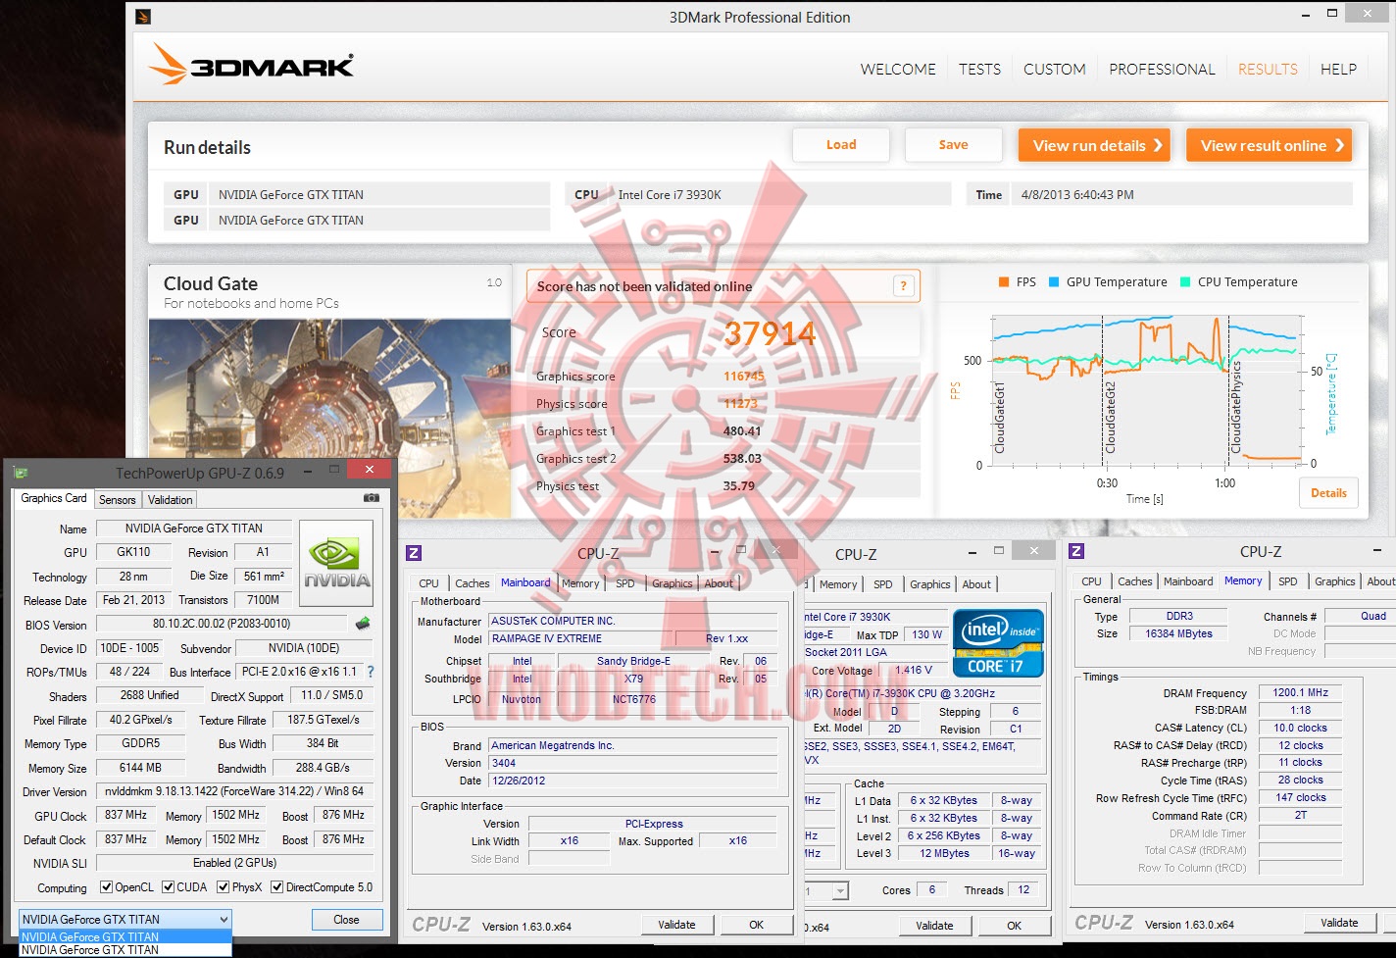Toggle the DirectCompute 5.0 checkbox
1396x958 pixels.
pyautogui.click(x=277, y=887)
